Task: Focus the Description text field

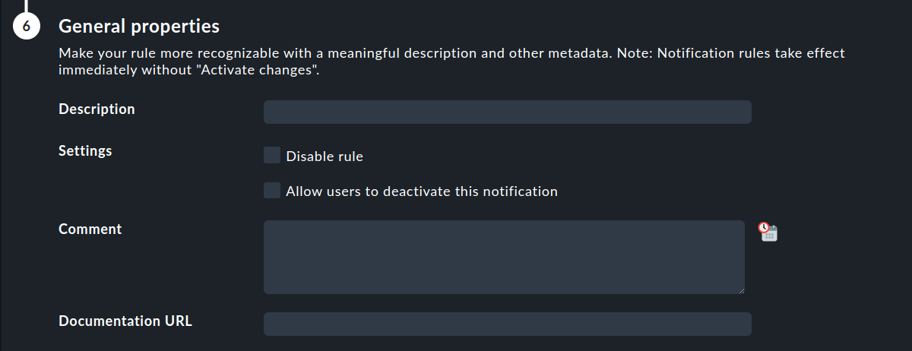Action: click(508, 112)
